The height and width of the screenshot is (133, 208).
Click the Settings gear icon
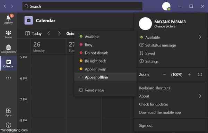tap(141, 61)
